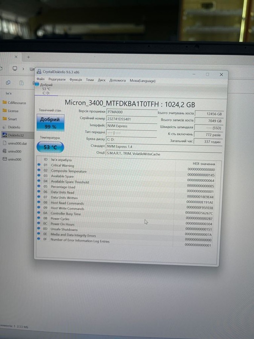254x339 pixels.
Task: Select the Critical Warning attribute row
Action: pyautogui.click(x=126, y=167)
